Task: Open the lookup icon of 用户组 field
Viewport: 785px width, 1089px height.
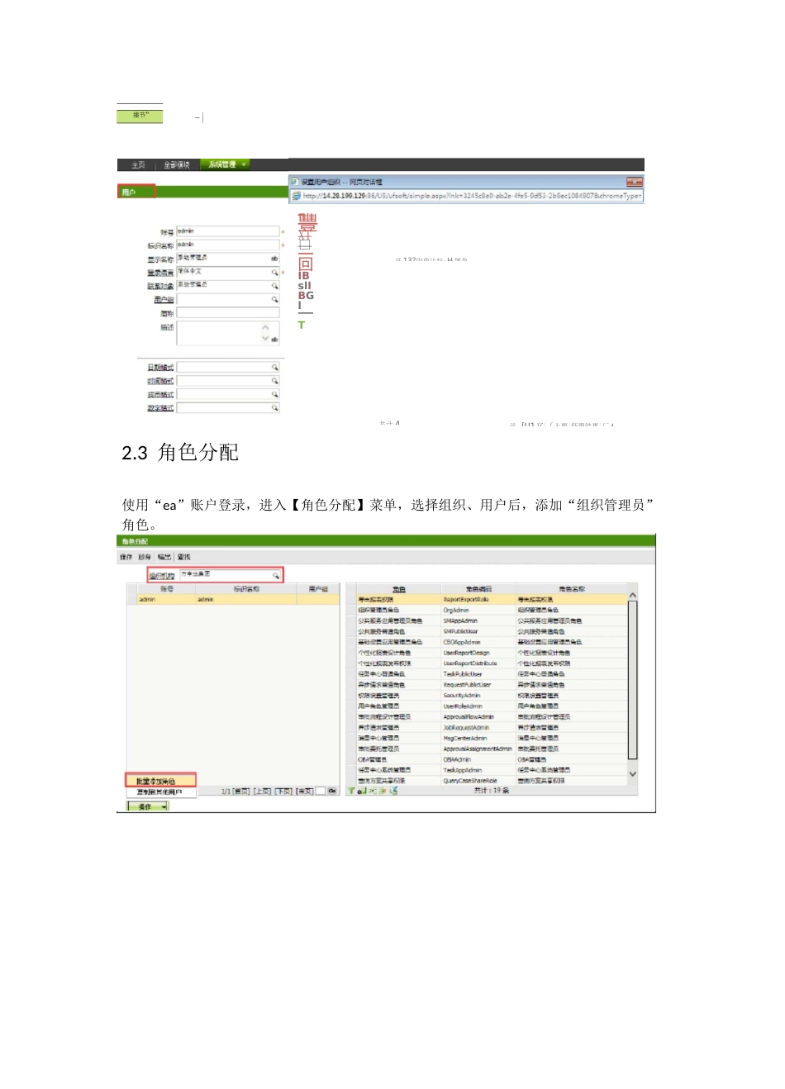Action: (275, 299)
